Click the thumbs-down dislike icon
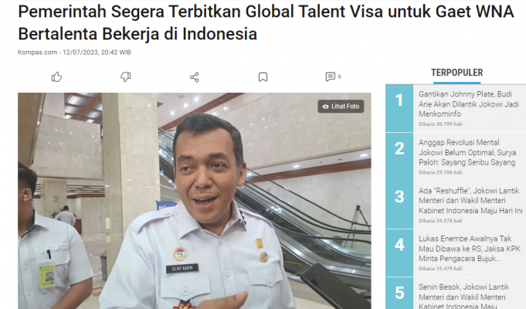526x309 pixels. 125,77
